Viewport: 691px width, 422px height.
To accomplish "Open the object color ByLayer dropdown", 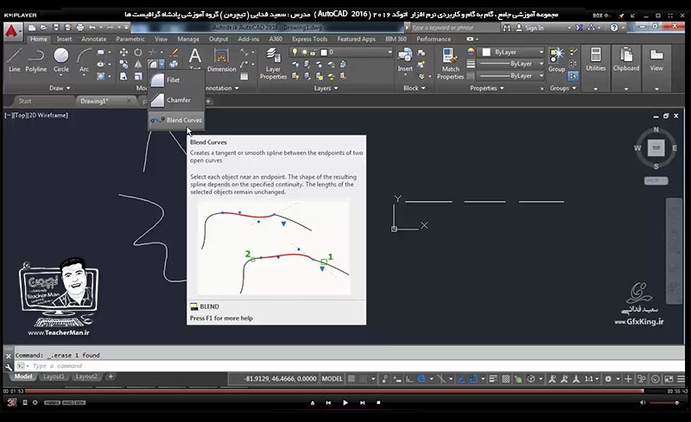I will click(512, 52).
